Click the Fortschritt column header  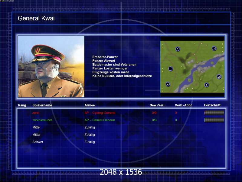tap(212, 105)
